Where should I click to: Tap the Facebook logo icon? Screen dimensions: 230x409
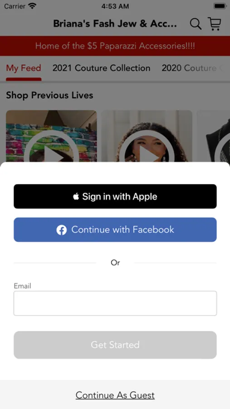coord(62,230)
